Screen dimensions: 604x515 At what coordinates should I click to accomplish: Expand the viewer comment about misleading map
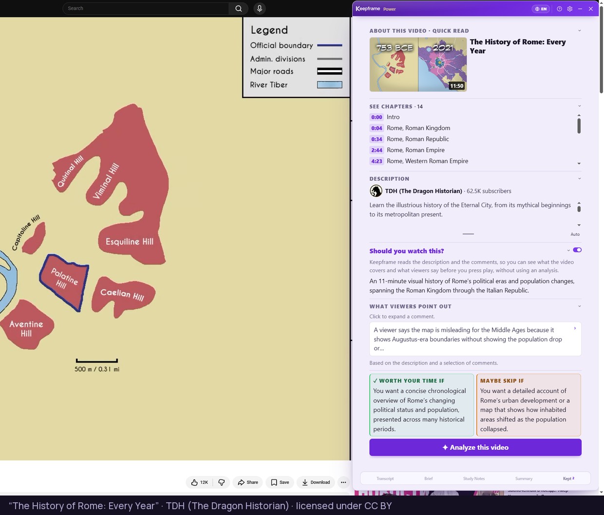(475, 339)
